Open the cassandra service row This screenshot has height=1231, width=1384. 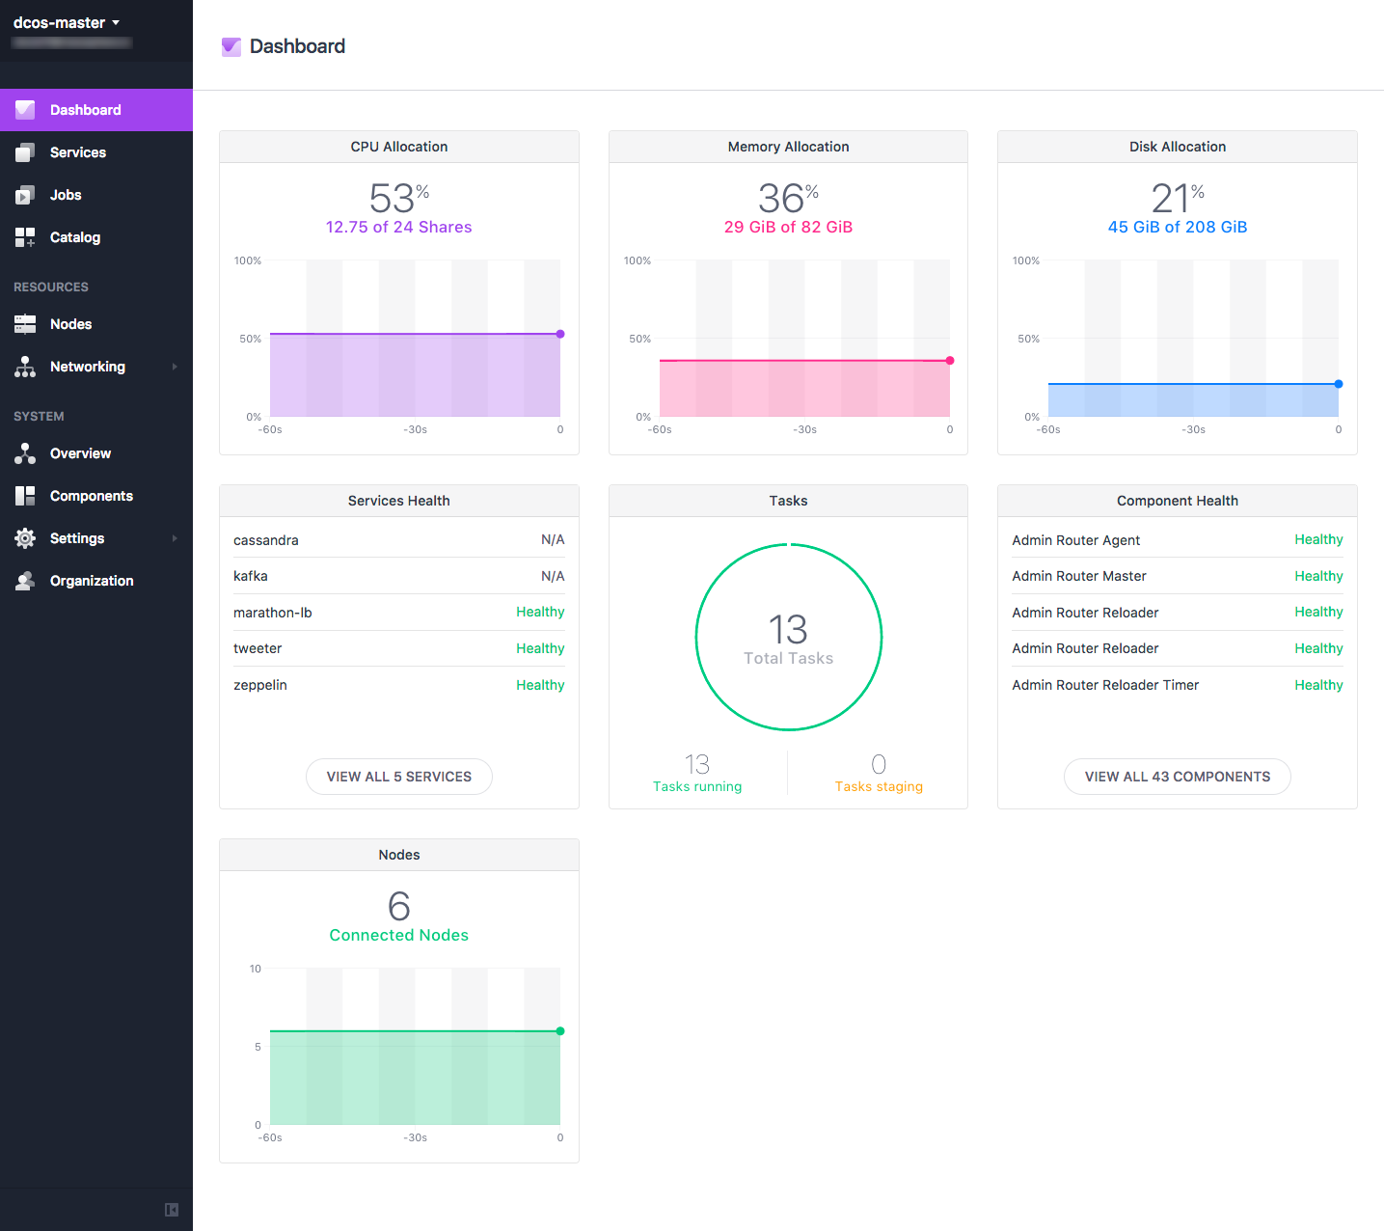click(399, 540)
